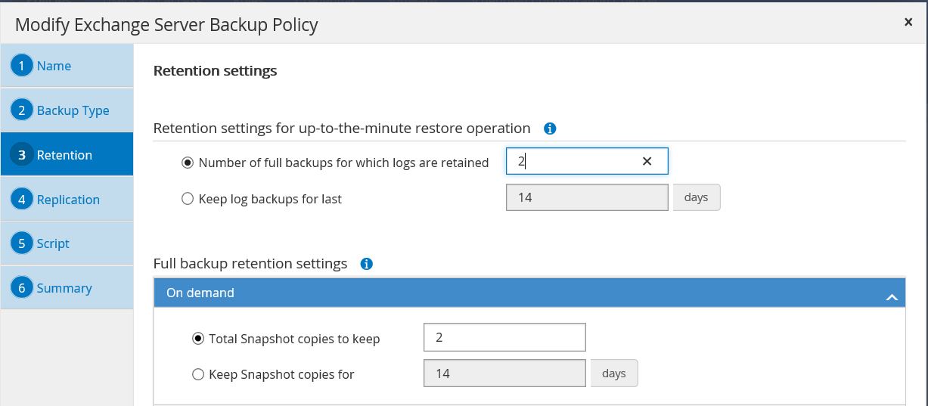Click step 2 number circle icon
The image size is (928, 406).
[x=22, y=110]
